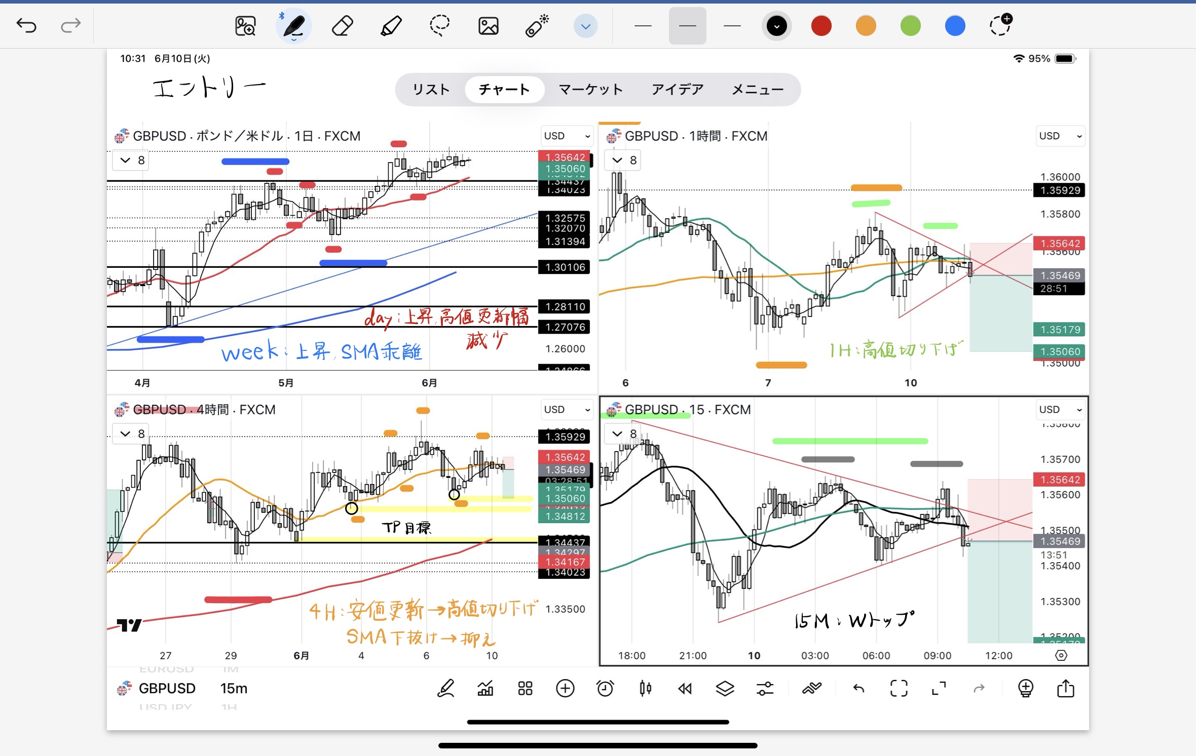Open USD currency dropdown on daily chart
The height and width of the screenshot is (756, 1196).
pos(567,136)
